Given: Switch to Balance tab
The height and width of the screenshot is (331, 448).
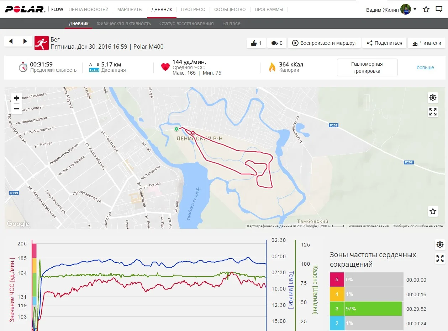Looking at the screenshot, I should point(231,23).
